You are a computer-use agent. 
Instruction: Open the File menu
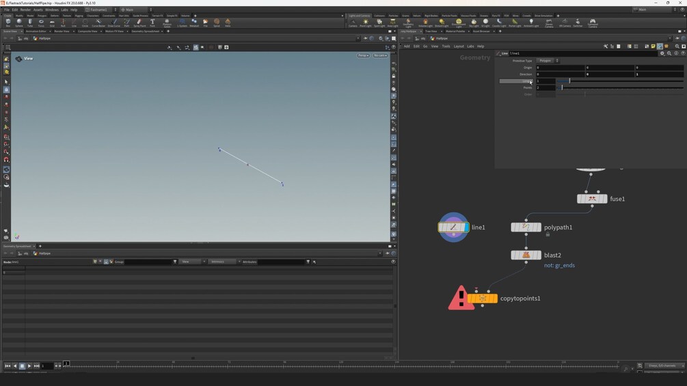click(7, 10)
